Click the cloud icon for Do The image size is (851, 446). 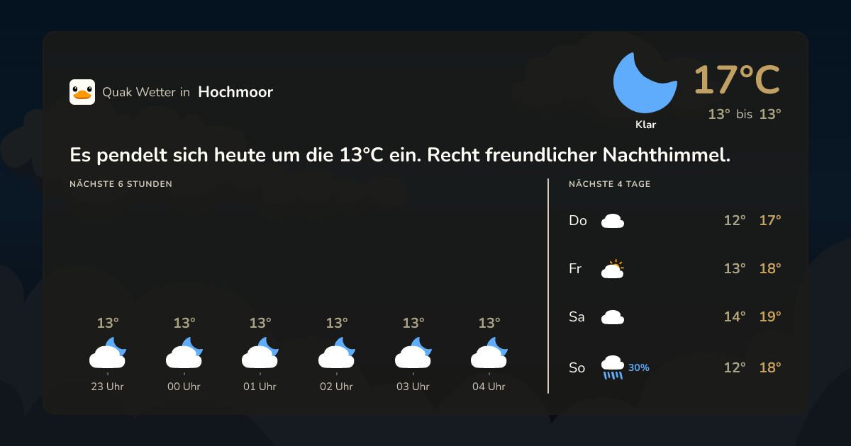613,221
